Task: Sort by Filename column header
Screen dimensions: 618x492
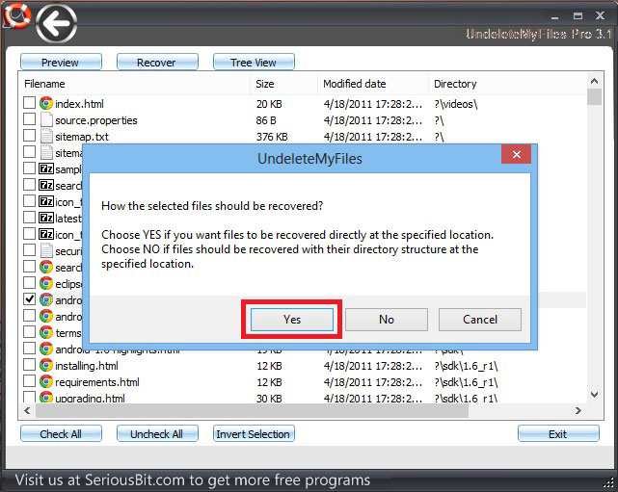Action: (x=134, y=84)
